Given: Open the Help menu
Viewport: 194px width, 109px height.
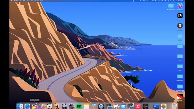Looking at the screenshot, I should pos(42,1).
